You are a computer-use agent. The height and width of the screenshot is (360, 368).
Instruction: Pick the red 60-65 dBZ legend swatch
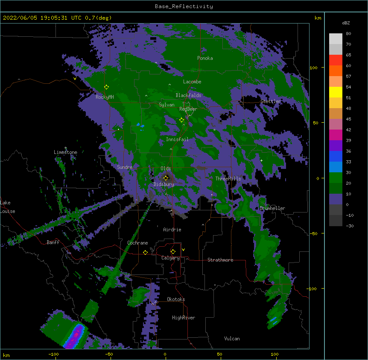[x=336, y=60]
